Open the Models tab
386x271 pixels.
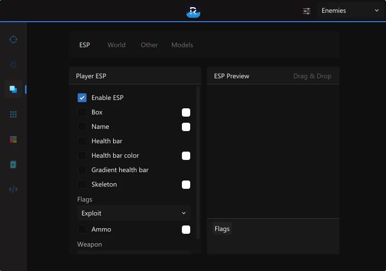[x=182, y=45]
